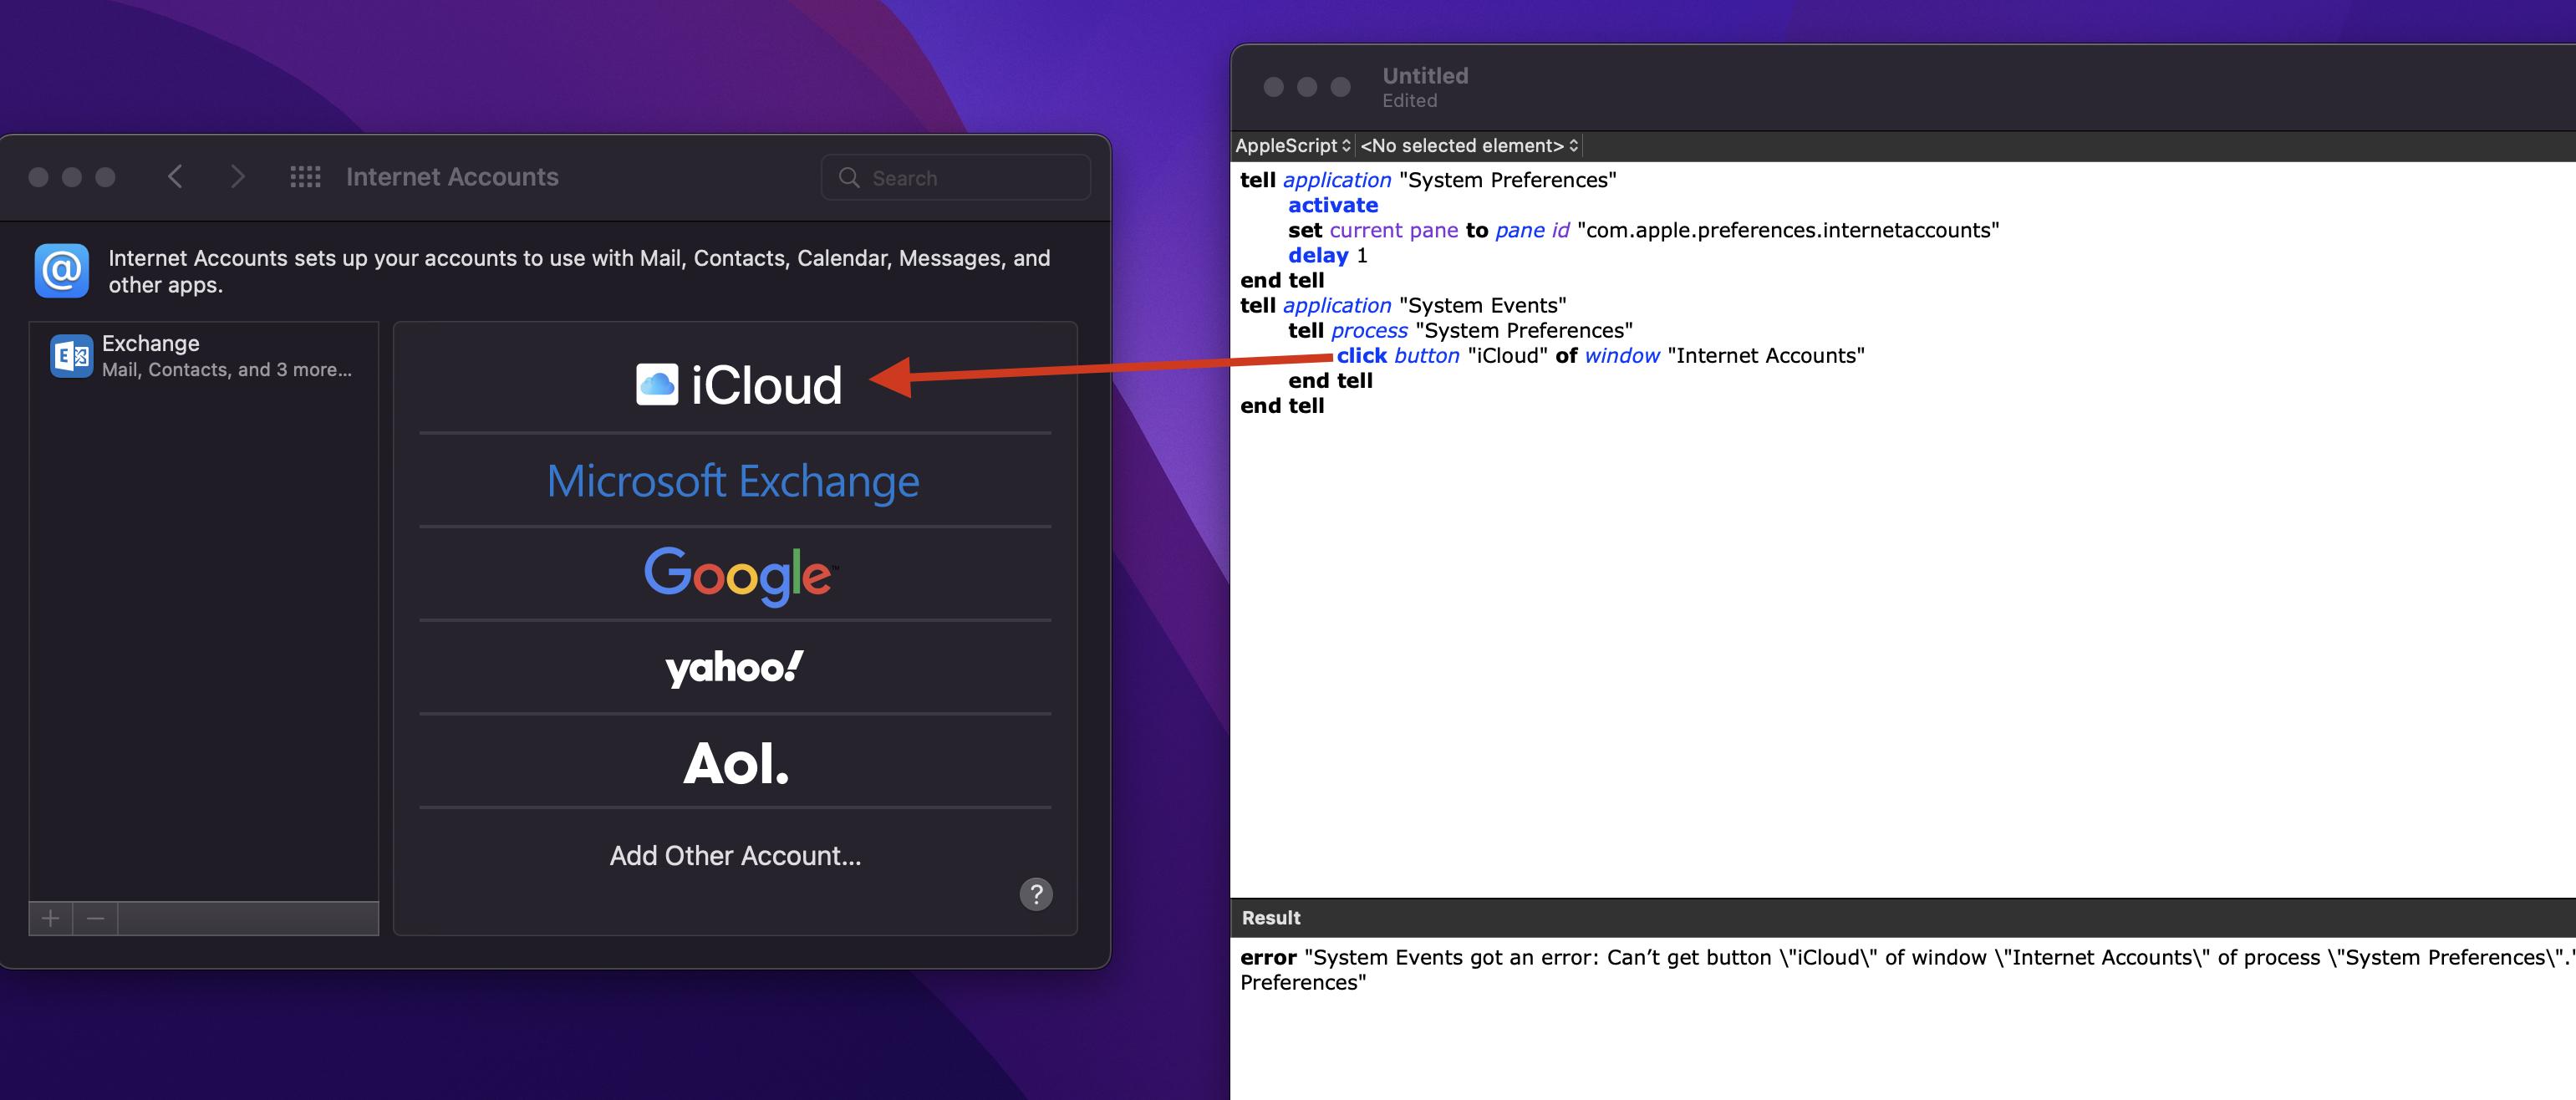Add a Yahoo account
This screenshot has width=2576, height=1100.
coord(735,668)
